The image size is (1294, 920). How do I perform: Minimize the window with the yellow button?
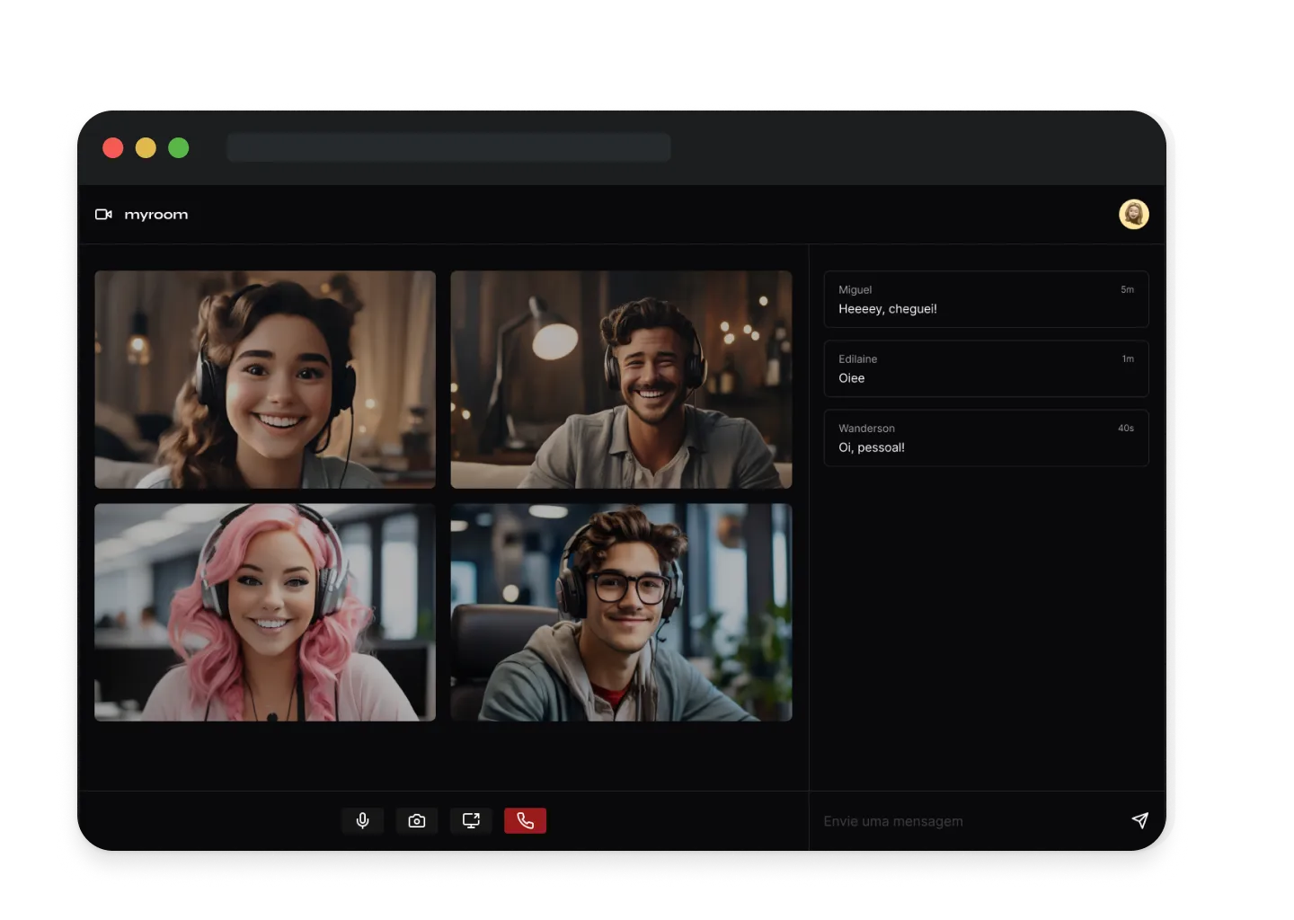[x=146, y=147]
